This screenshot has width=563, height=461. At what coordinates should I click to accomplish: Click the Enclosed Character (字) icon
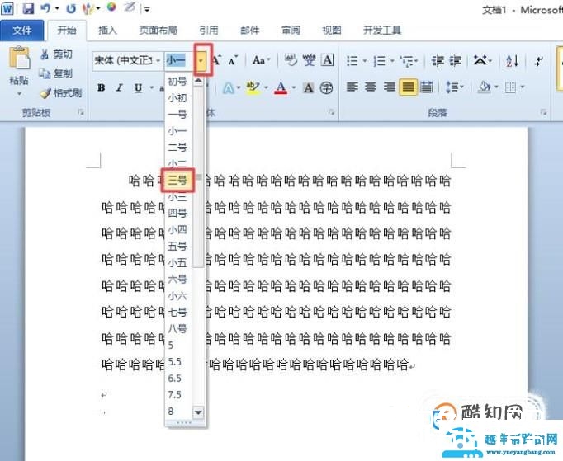pyautogui.click(x=326, y=88)
